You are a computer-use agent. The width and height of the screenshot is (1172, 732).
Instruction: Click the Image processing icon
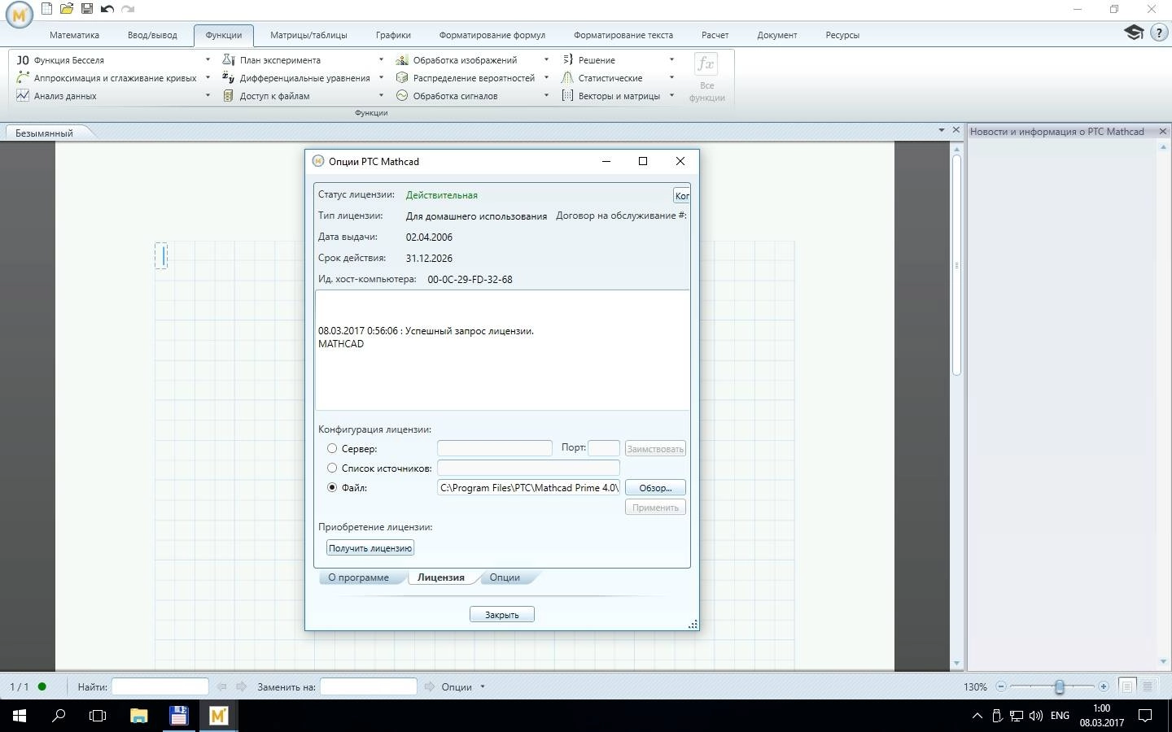coord(402,59)
